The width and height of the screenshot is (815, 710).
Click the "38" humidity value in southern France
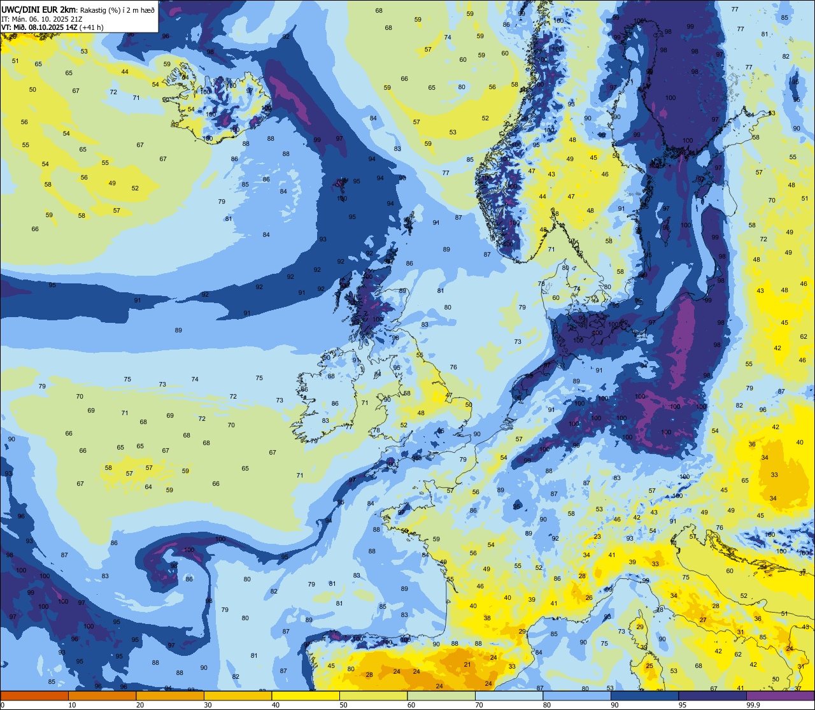coord(487,618)
